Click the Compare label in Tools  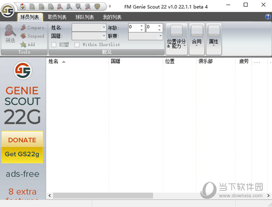pos(35,28)
